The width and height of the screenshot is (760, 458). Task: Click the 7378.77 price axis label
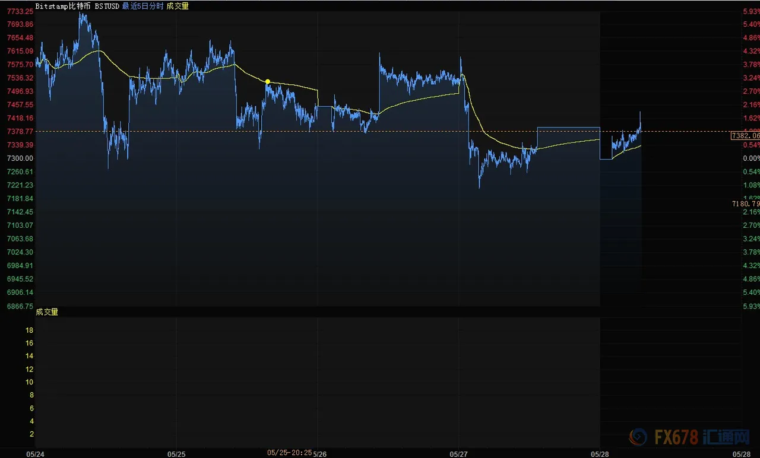(20, 132)
